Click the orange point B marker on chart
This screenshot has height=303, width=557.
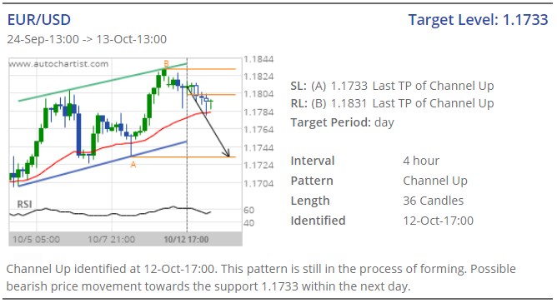click(166, 63)
